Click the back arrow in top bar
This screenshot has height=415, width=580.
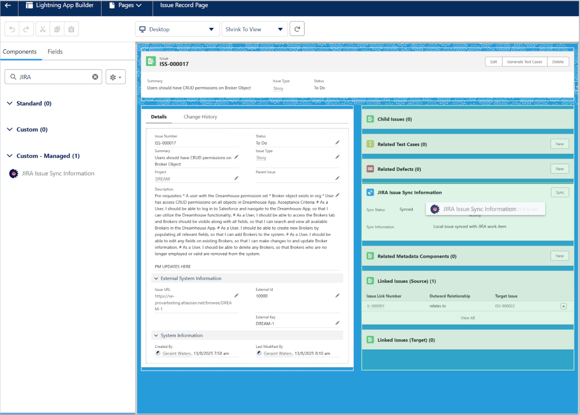(x=8, y=5)
